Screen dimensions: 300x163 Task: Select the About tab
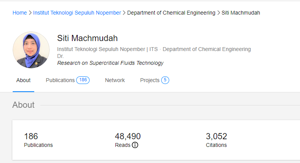click(x=23, y=80)
